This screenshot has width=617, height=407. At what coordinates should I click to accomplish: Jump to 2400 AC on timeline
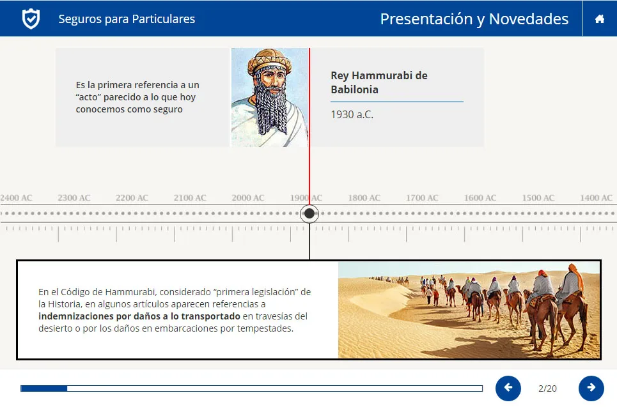point(16,198)
